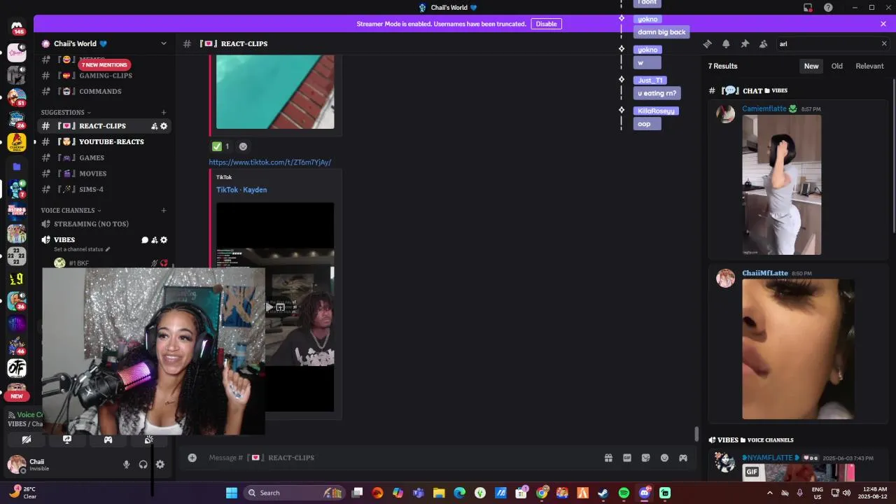Screen dimensions: 896x504
Task: Edit VIBES voice channel settings gear
Action: pos(164,240)
